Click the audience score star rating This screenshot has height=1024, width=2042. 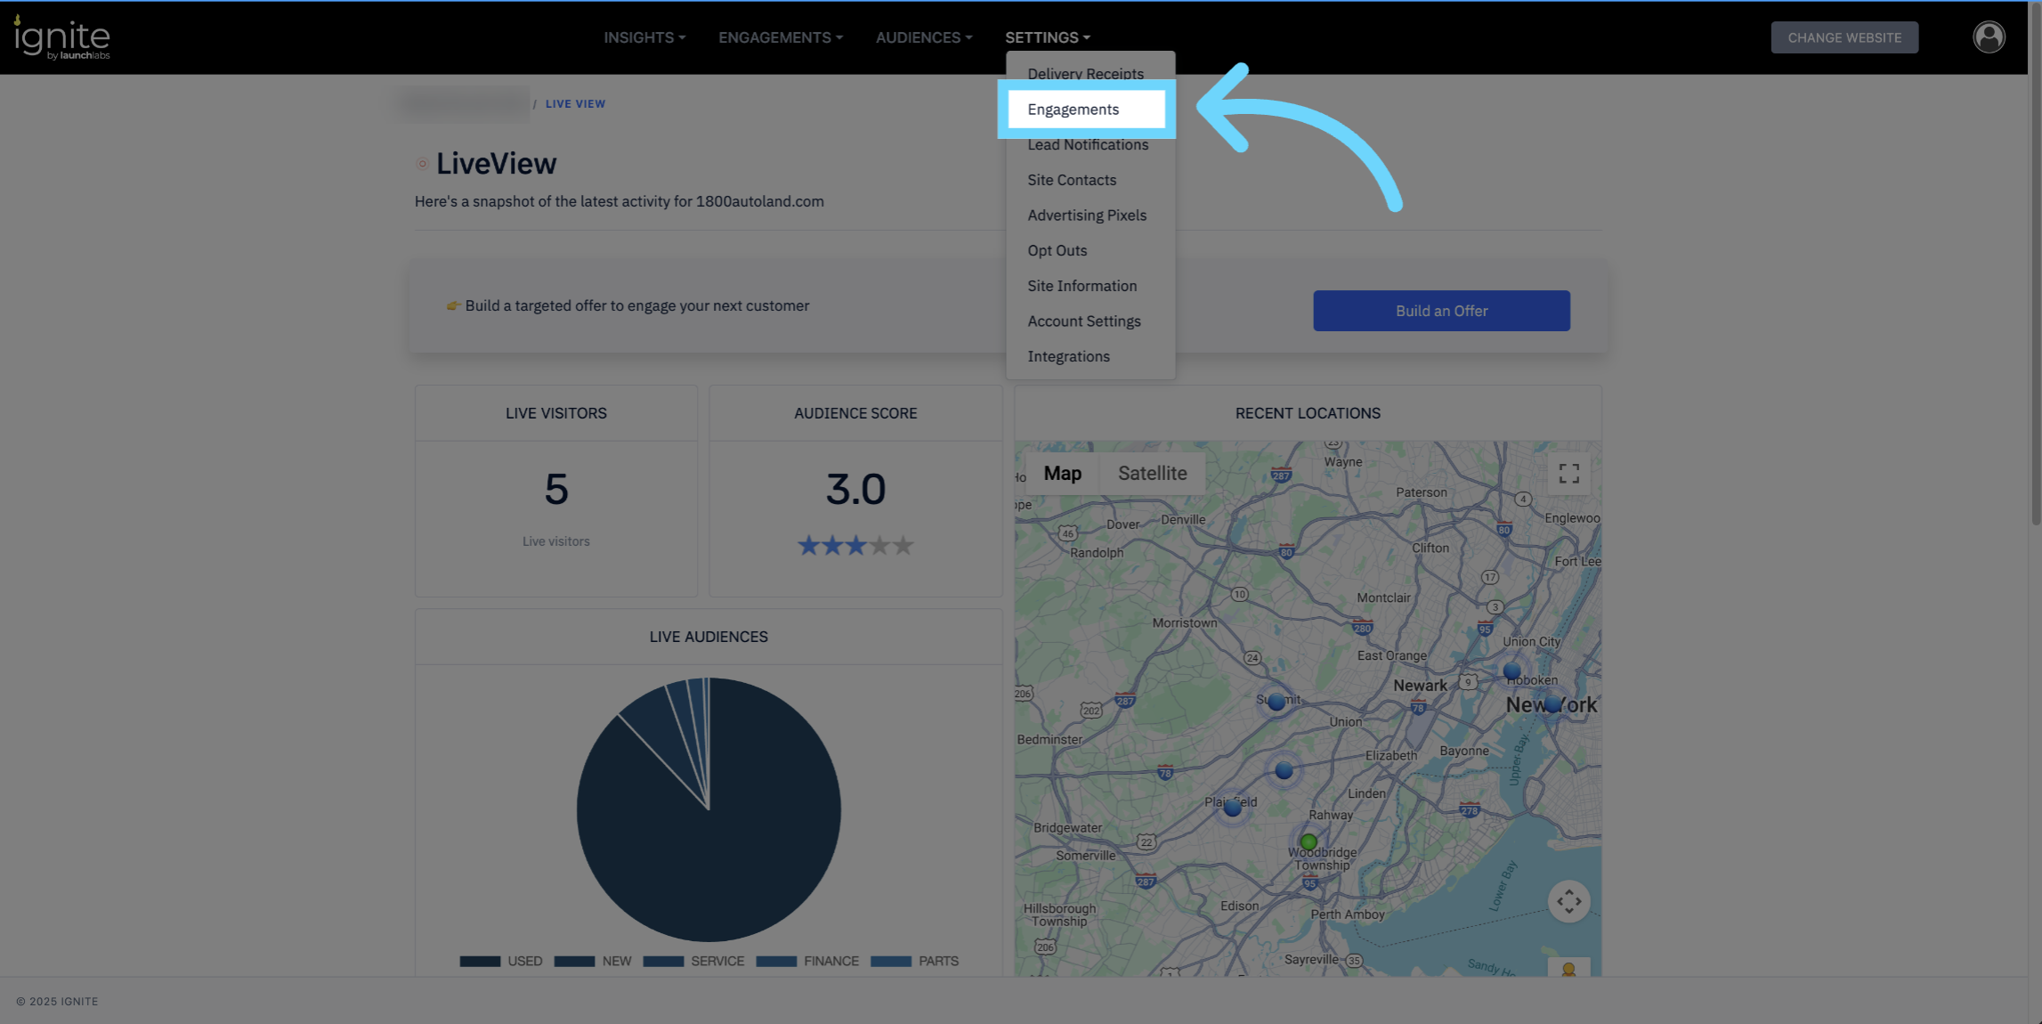(x=855, y=545)
